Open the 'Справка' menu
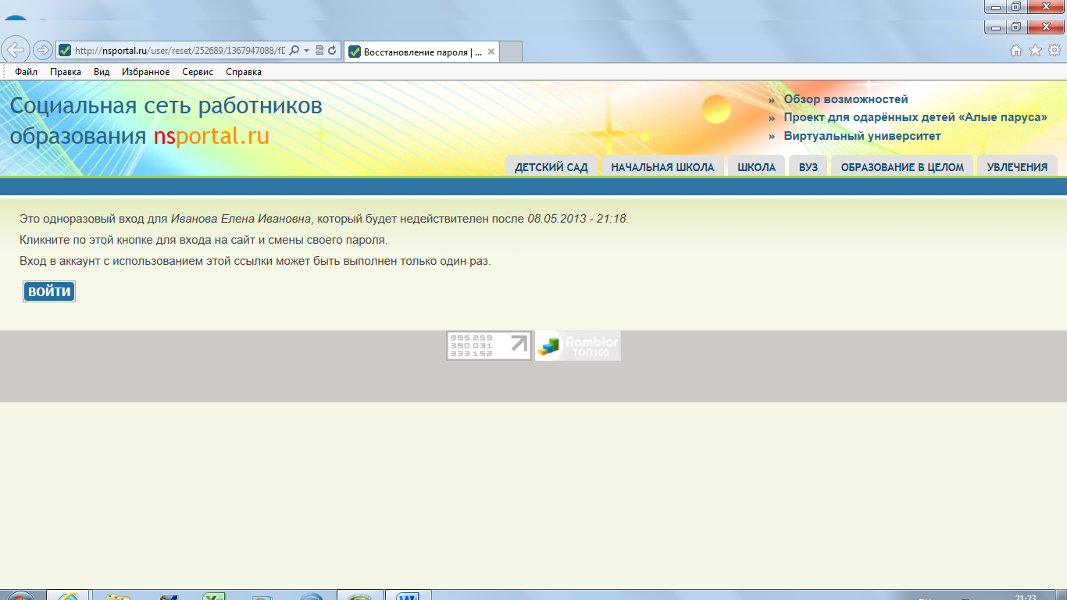 [x=244, y=72]
